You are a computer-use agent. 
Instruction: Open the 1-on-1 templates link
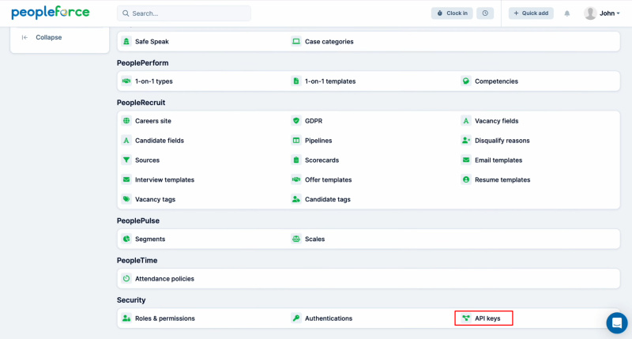[x=330, y=81]
